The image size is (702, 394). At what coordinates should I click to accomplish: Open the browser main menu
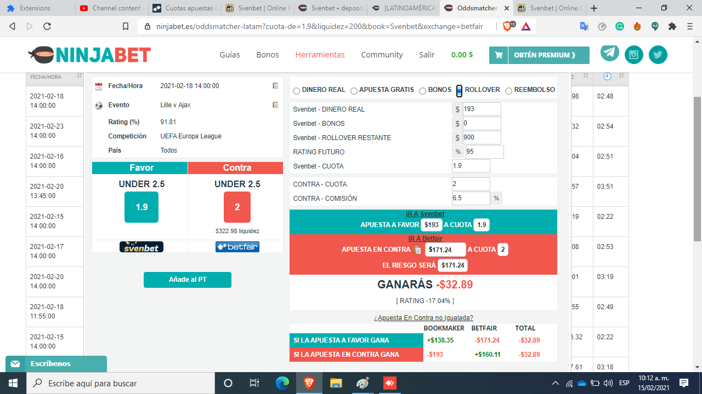[x=690, y=26]
